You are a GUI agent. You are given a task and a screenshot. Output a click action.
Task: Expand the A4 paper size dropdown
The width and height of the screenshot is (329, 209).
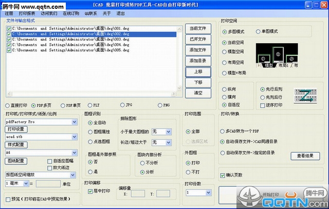click(75, 153)
